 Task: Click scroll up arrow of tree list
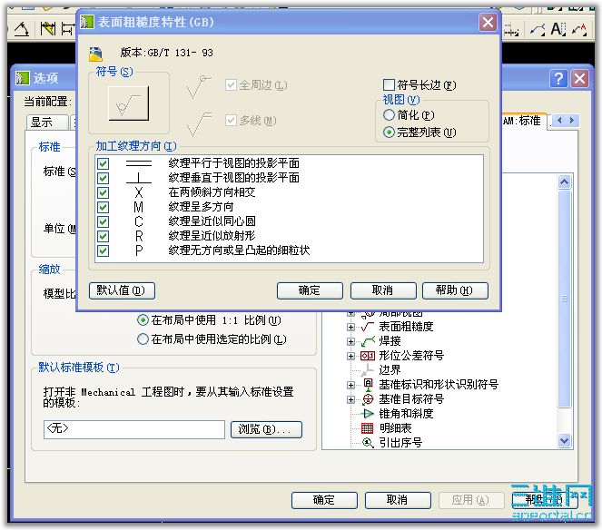(x=564, y=182)
